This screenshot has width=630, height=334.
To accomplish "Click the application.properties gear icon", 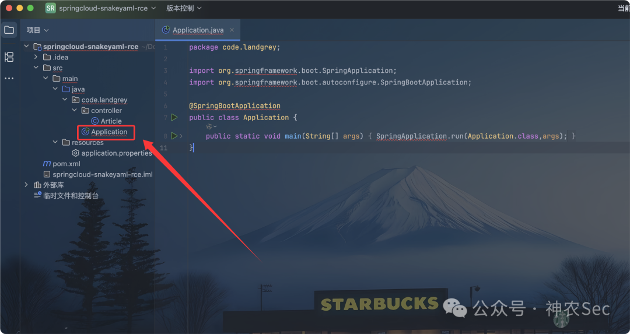I will [x=75, y=153].
